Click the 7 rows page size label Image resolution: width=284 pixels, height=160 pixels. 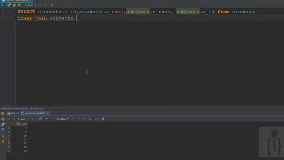pos(21,119)
